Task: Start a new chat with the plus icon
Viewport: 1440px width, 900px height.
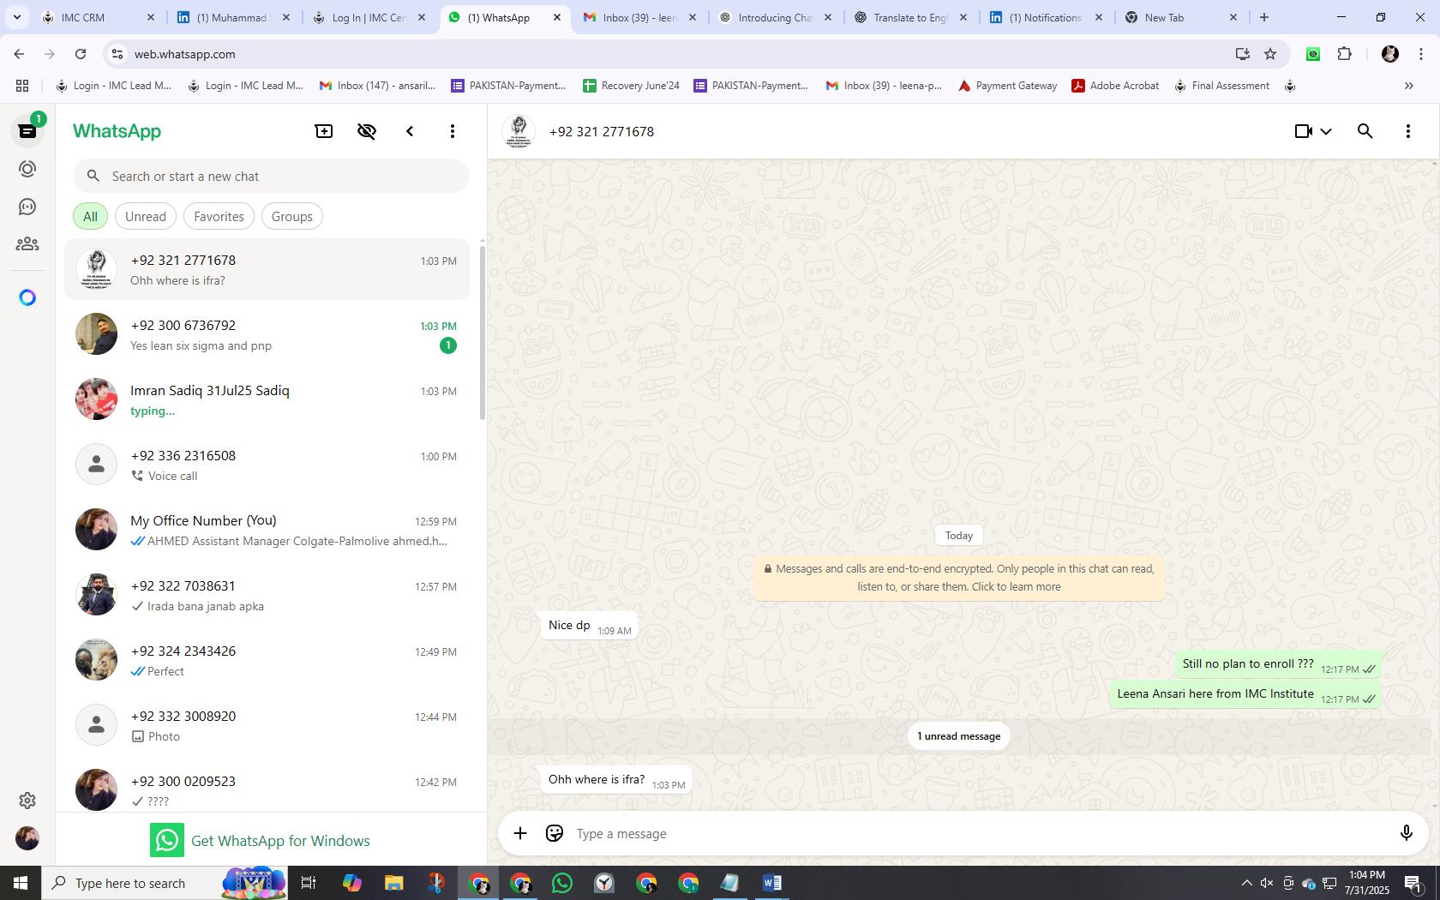Action: pos(324,131)
